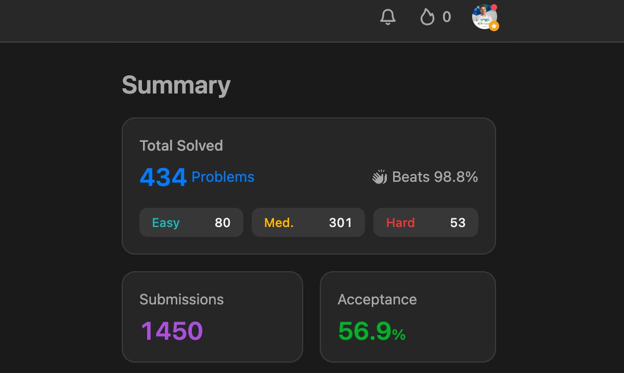Click the Beats 98.8% text
This screenshot has width=624, height=373.
pyautogui.click(x=435, y=177)
